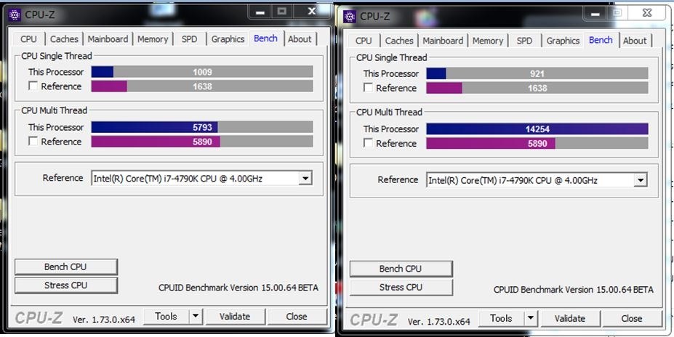Open Tools dropdown arrow in right CPU-Z window
This screenshot has height=337, width=674.
[x=531, y=319]
